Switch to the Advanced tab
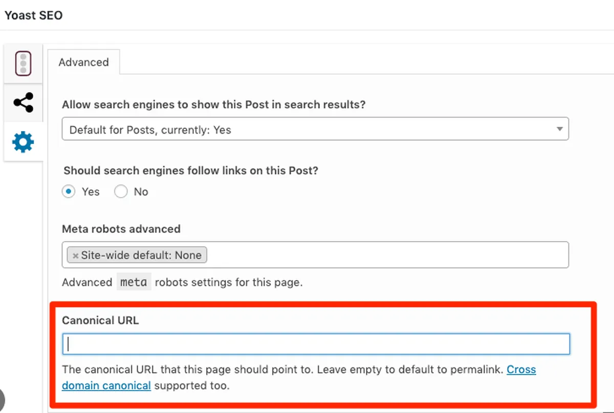The width and height of the screenshot is (614, 413). pos(84,62)
